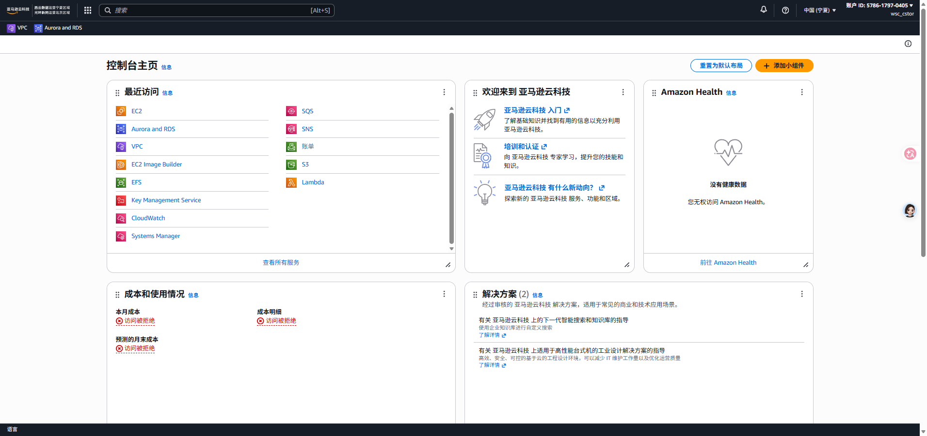The image size is (927, 436).
Task: Click the SNS service icon
Action: pyautogui.click(x=291, y=129)
